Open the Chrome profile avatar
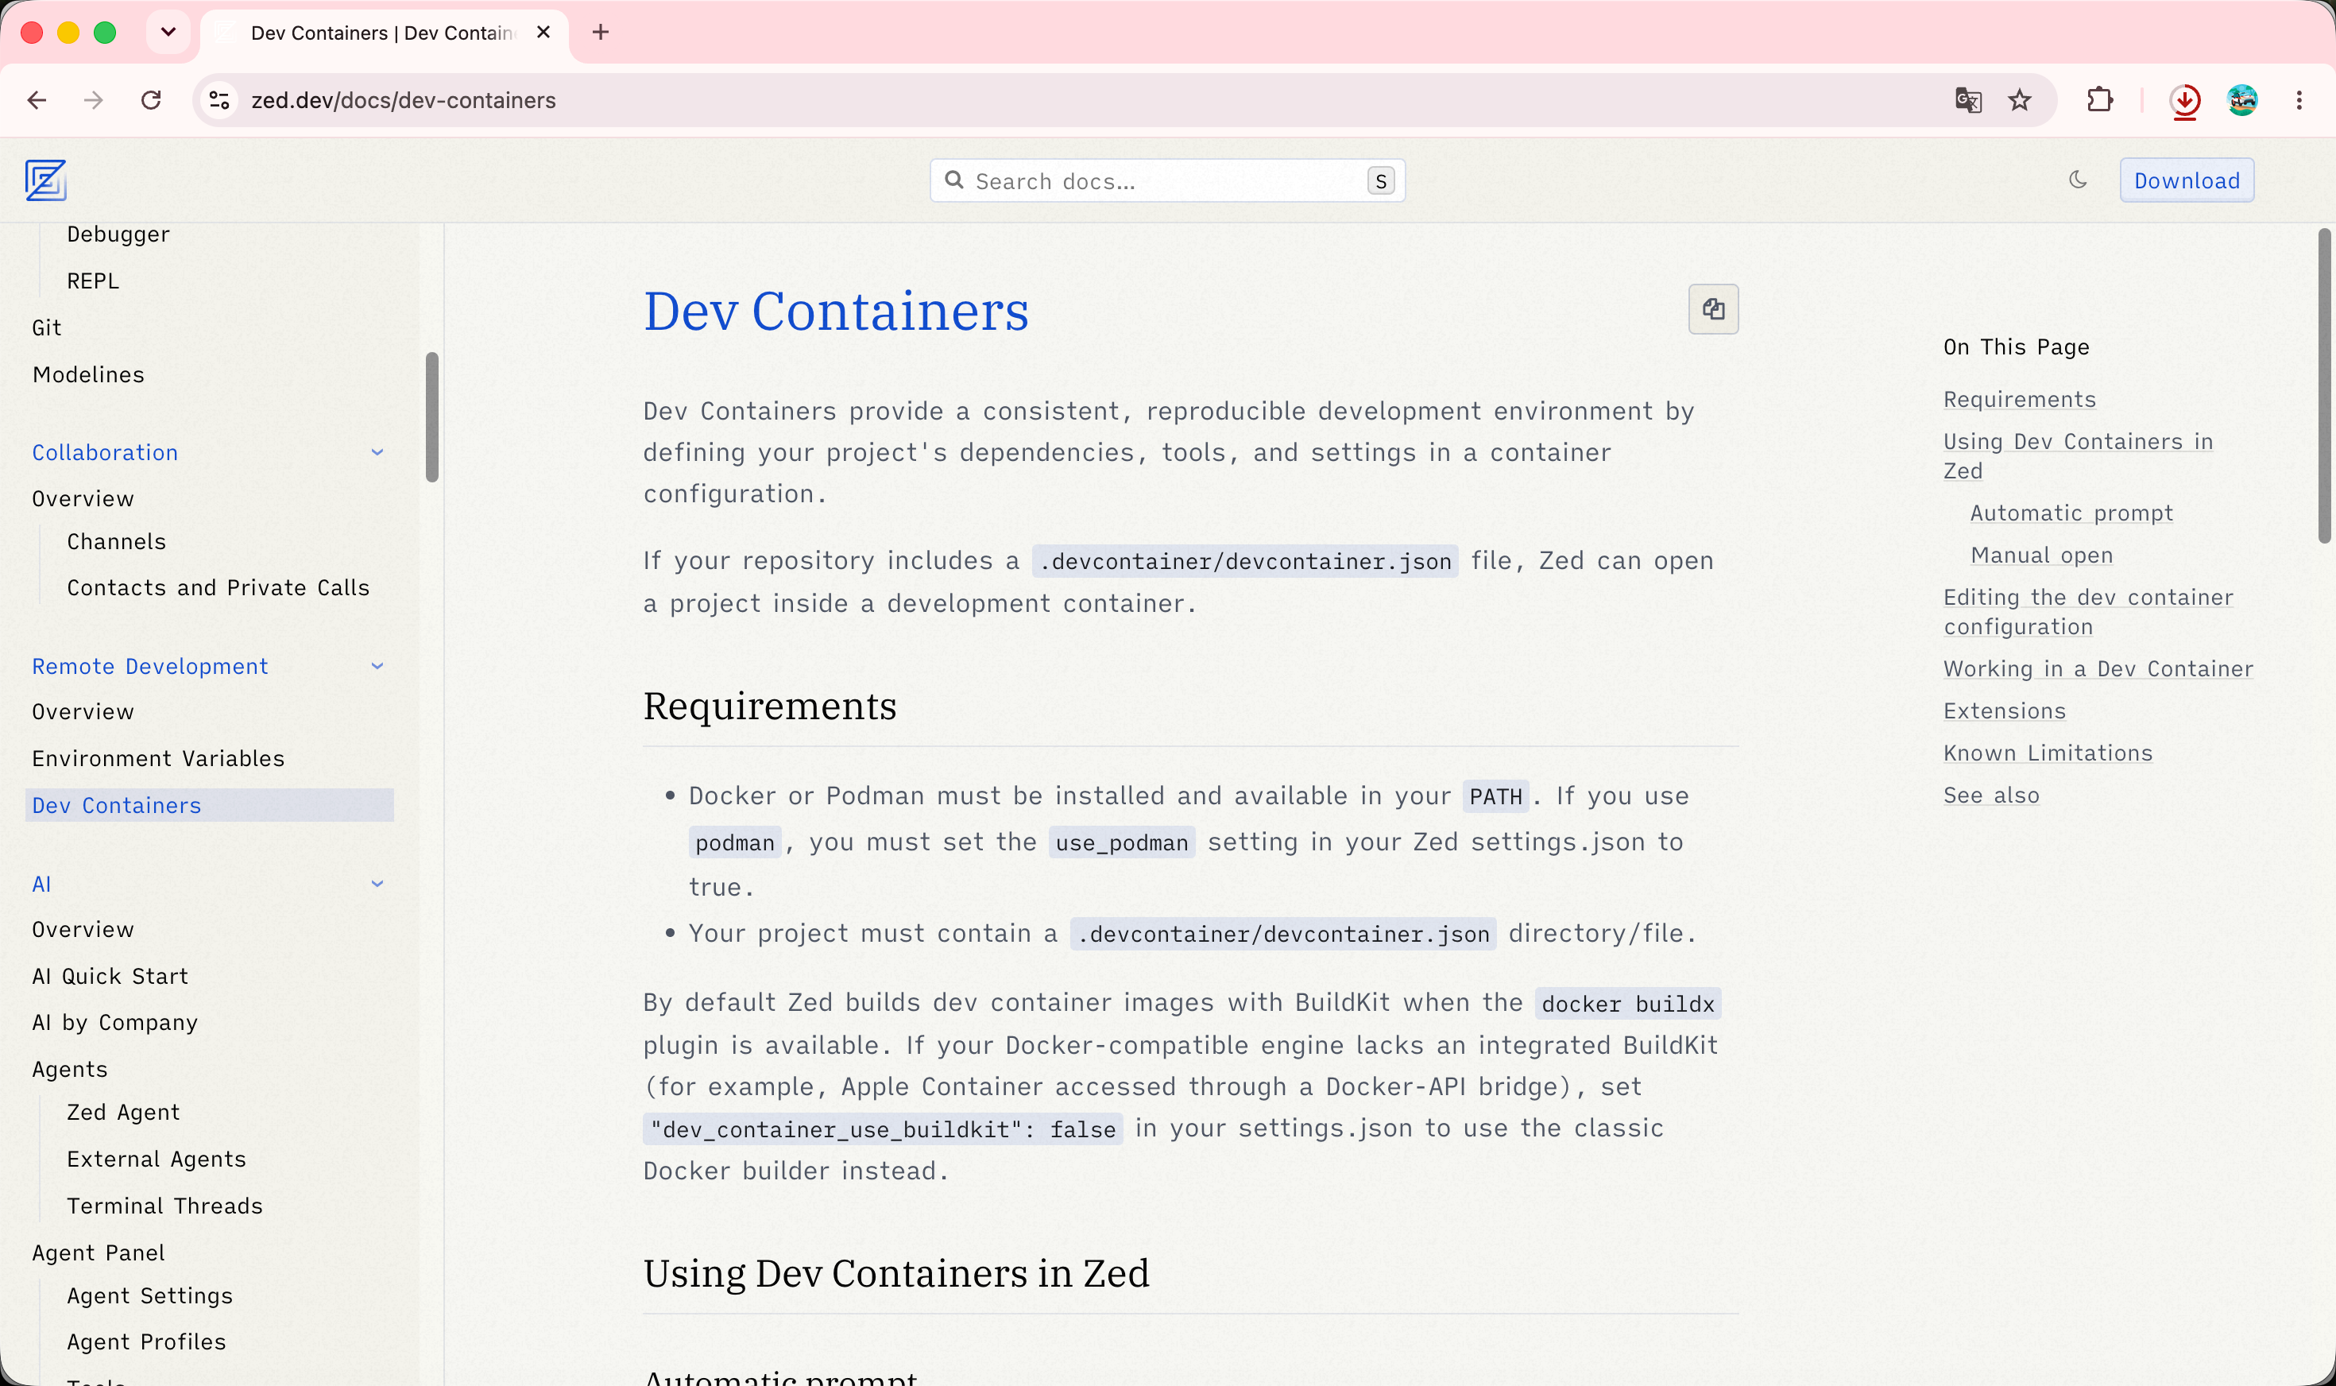The width and height of the screenshot is (2336, 1386). tap(2241, 100)
